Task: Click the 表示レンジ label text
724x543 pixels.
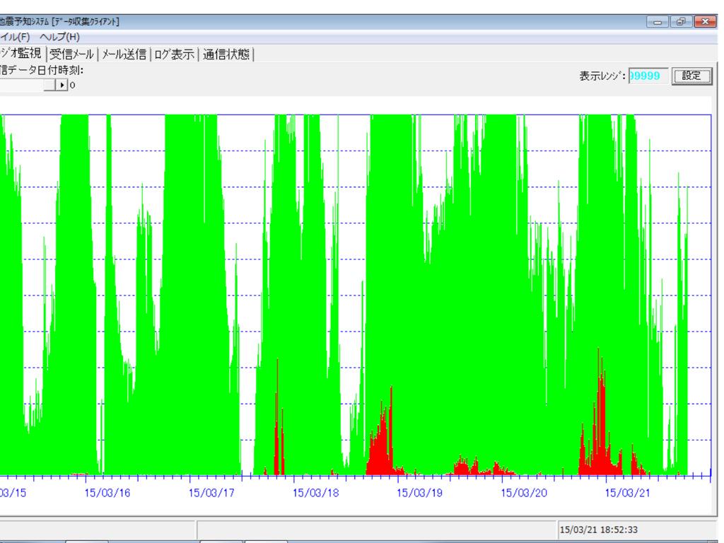Action: pyautogui.click(x=602, y=76)
